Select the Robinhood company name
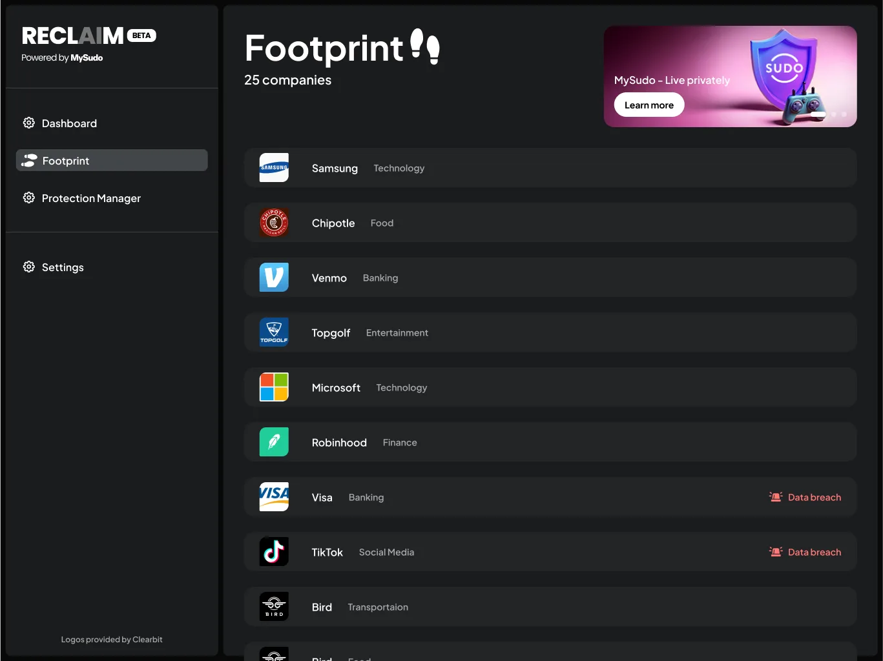The height and width of the screenshot is (661, 883). [x=339, y=443]
